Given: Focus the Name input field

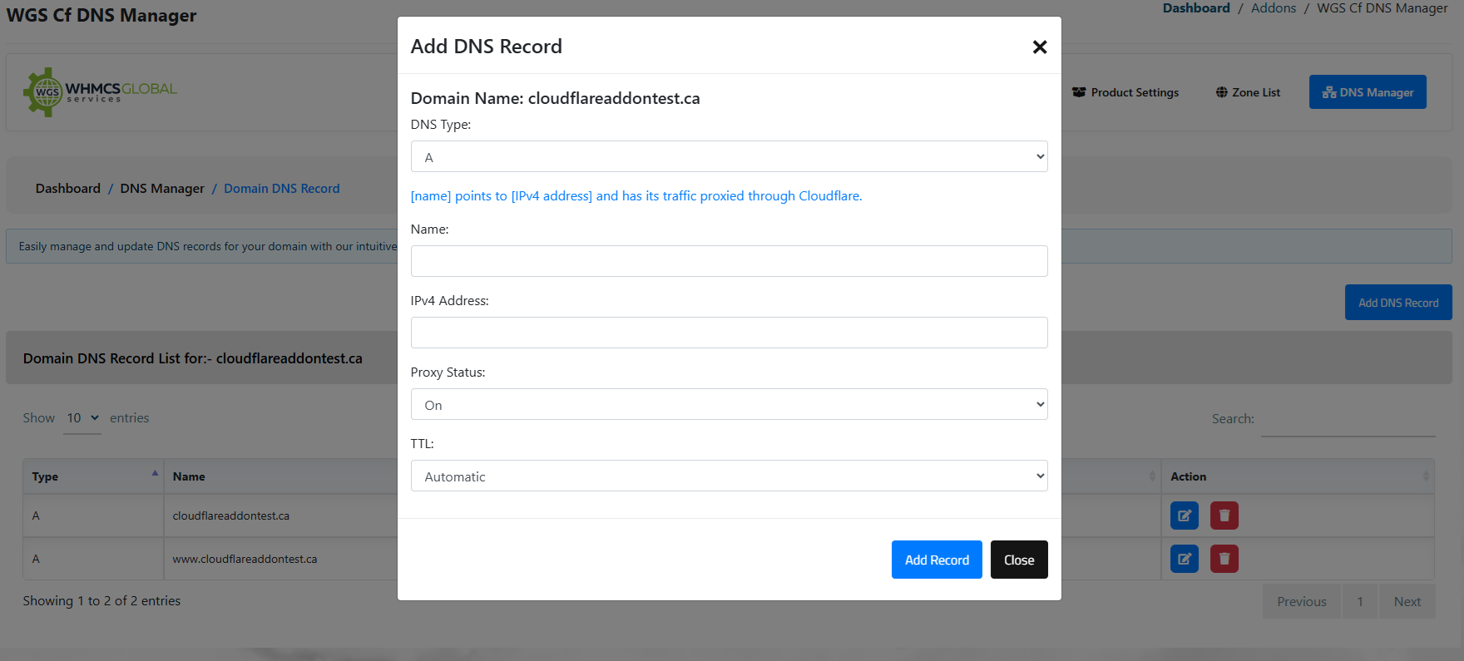Looking at the screenshot, I should coord(729,261).
